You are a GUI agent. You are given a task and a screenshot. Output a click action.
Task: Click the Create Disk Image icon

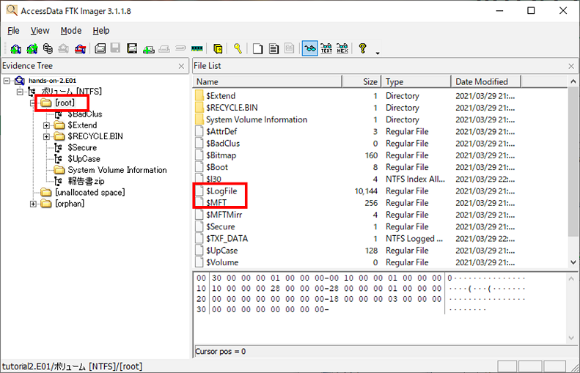coord(100,48)
